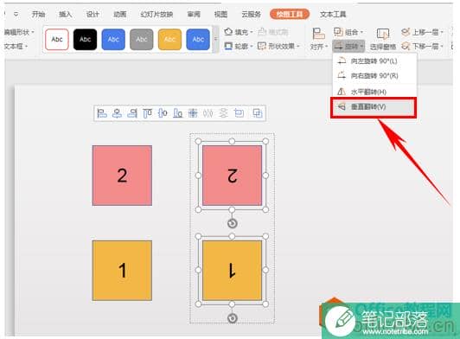The width and height of the screenshot is (460, 339).
Task: Click the 格式刷 format painter
Action: click(x=273, y=32)
